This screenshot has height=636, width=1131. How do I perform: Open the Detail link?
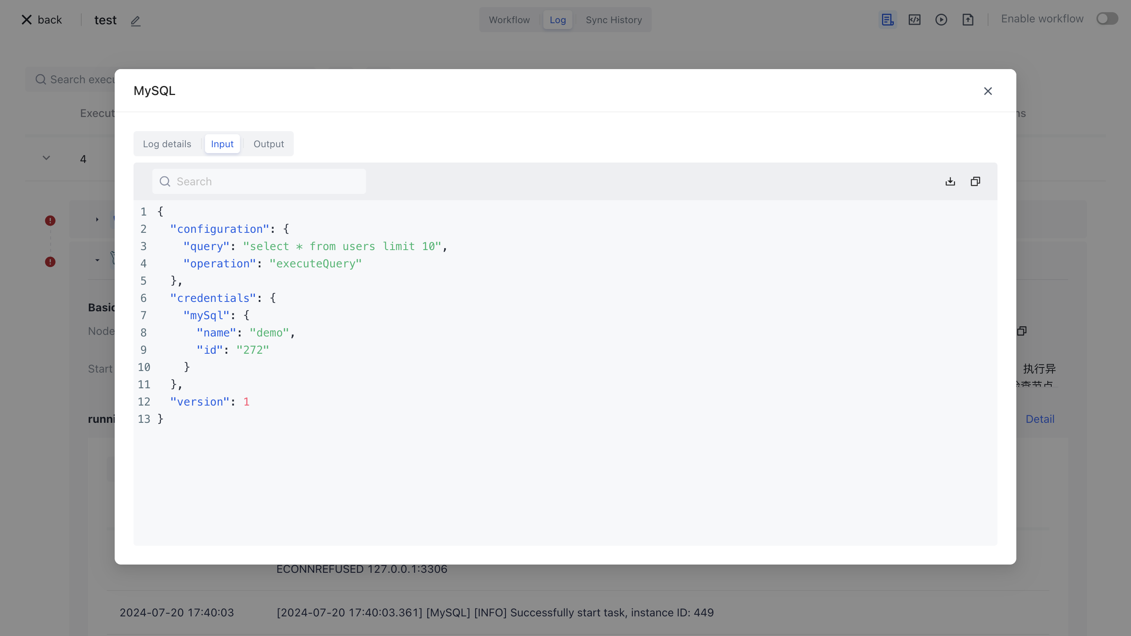pos(1039,419)
